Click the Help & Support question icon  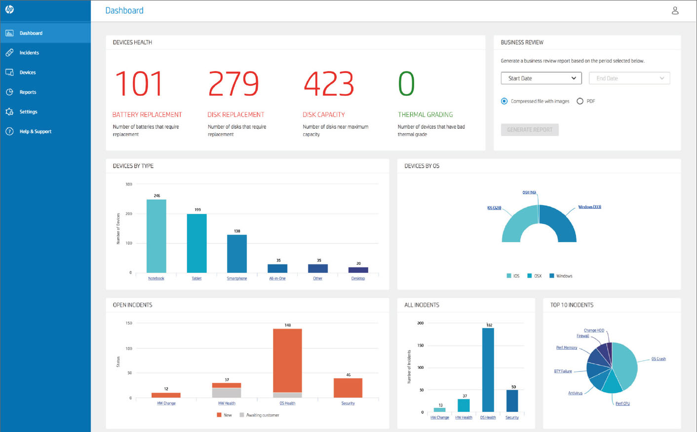[x=9, y=132]
